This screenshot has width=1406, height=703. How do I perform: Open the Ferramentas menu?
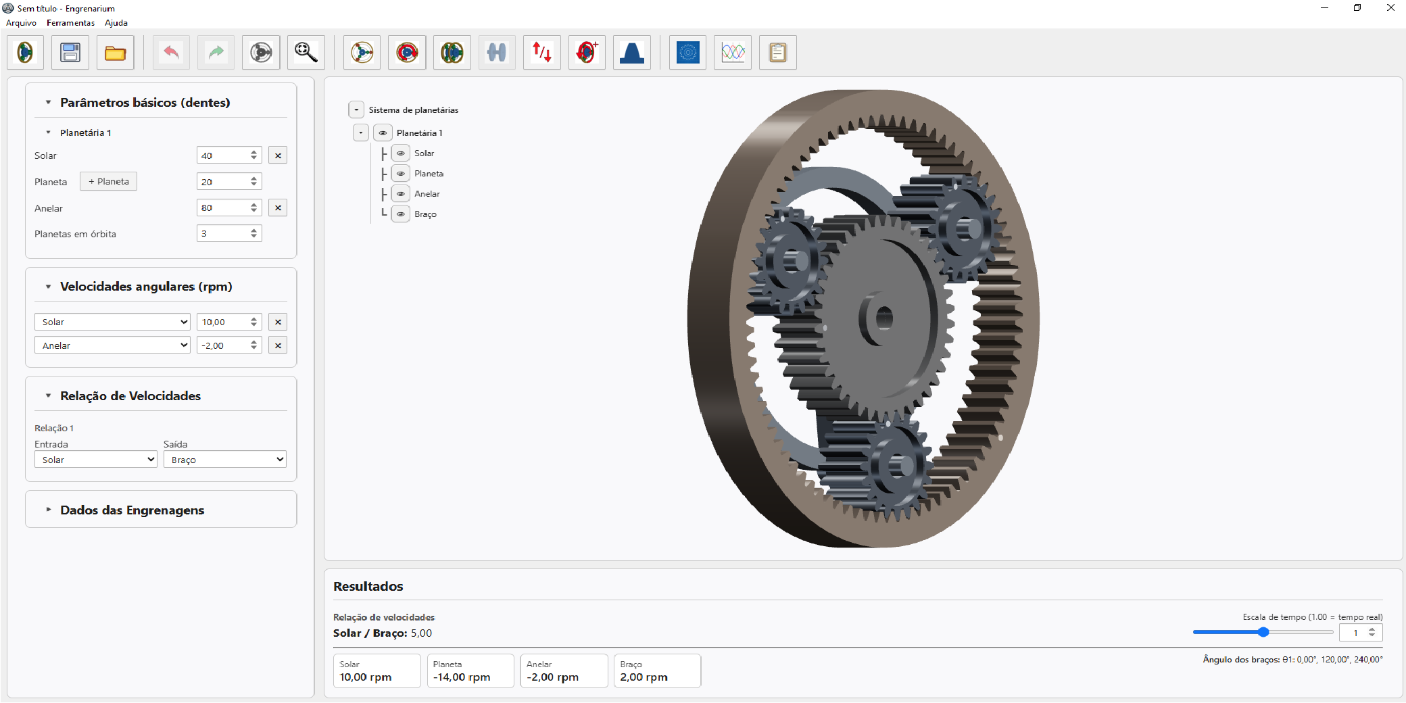tap(70, 22)
